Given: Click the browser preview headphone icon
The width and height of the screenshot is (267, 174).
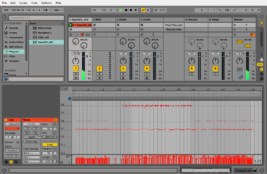Looking at the screenshot, I should pyautogui.click(x=6, y=79).
